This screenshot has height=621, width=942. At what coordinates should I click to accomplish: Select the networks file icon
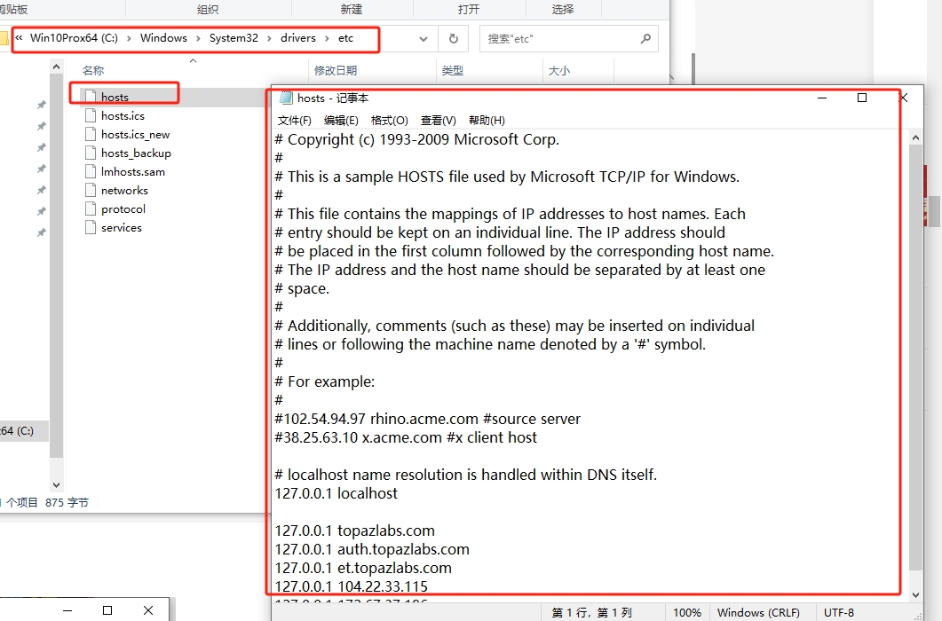90,190
